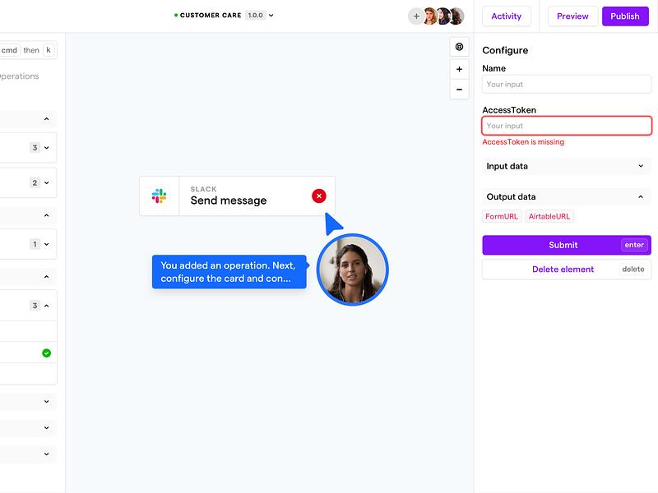Select the Slack Send message card
The image size is (658, 493).
237,196
